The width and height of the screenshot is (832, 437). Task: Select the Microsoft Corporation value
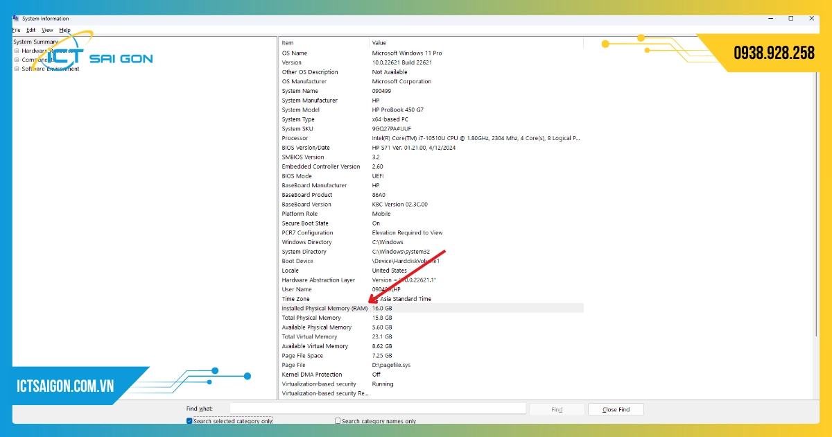(x=401, y=81)
